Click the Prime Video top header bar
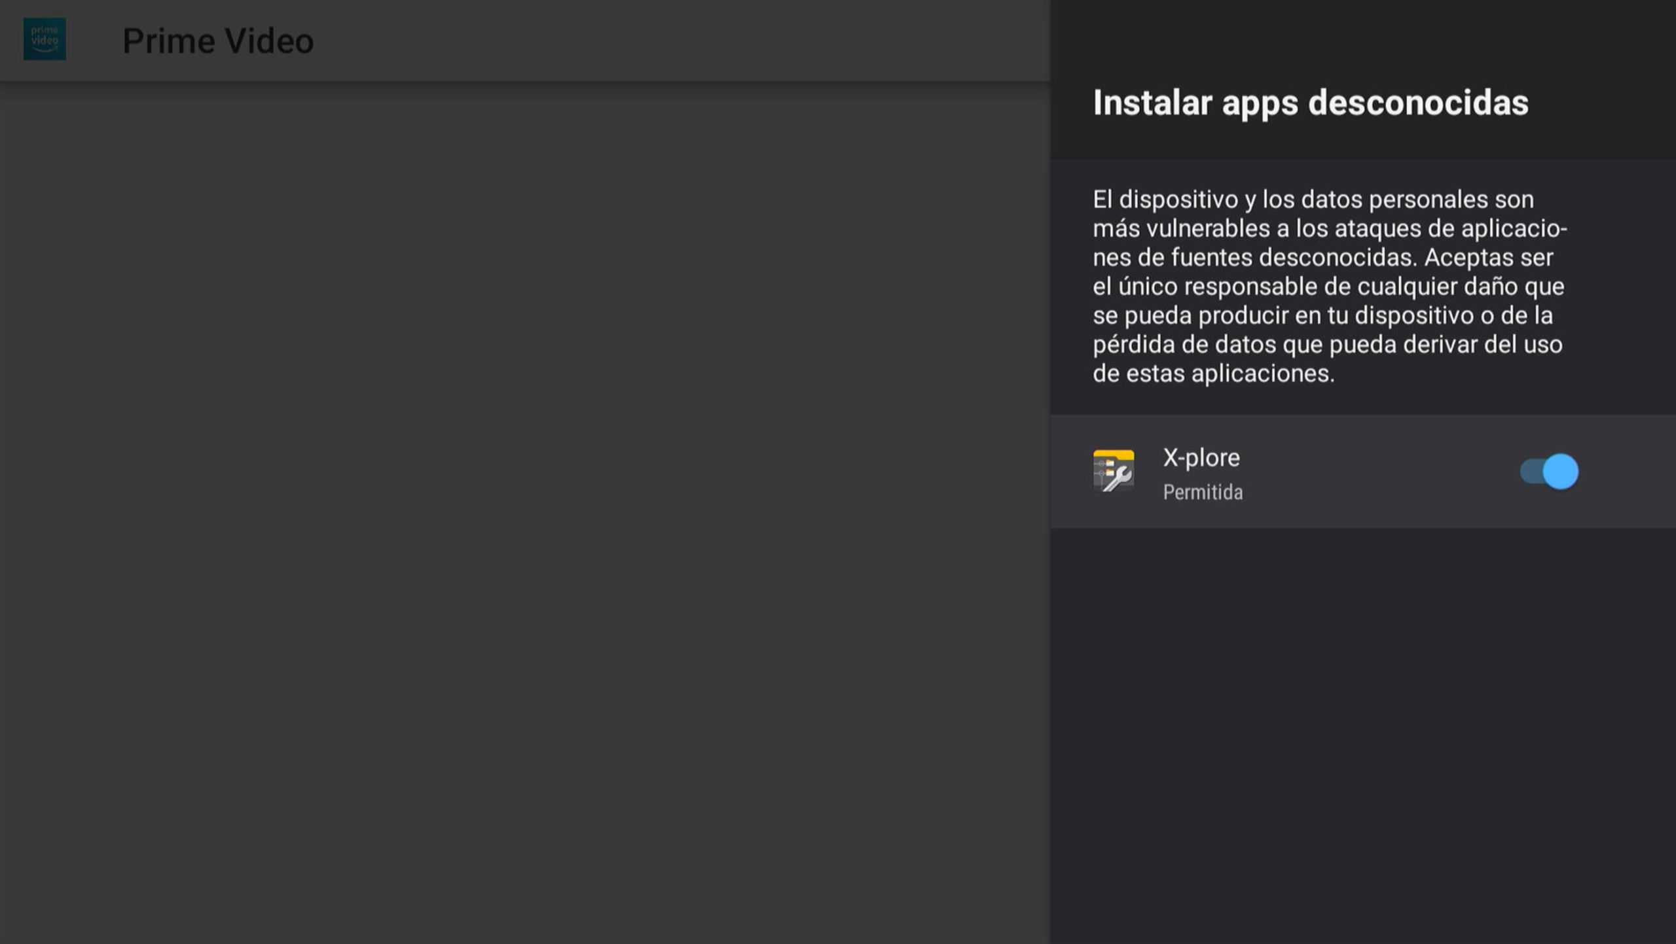 tap(655, 41)
